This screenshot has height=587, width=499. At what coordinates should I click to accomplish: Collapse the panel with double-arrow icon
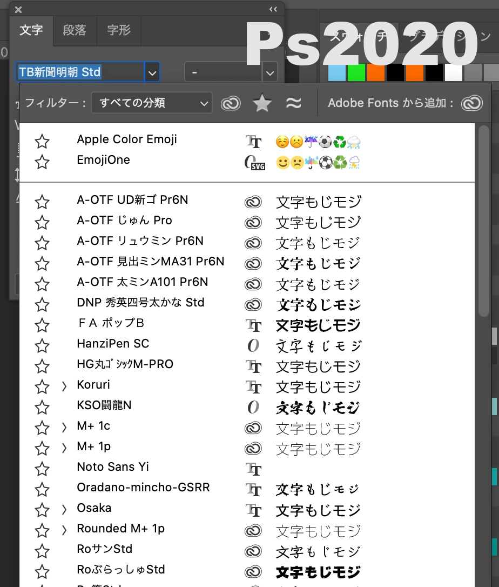click(x=273, y=9)
